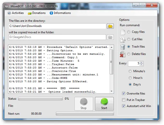Choose the Minute/s interval unit

coord(130,71)
